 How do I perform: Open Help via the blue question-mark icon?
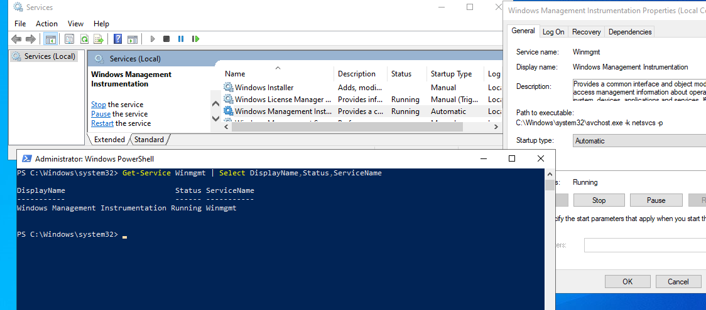(x=117, y=39)
